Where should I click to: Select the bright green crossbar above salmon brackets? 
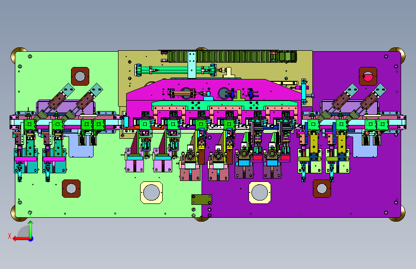tap(226, 104)
